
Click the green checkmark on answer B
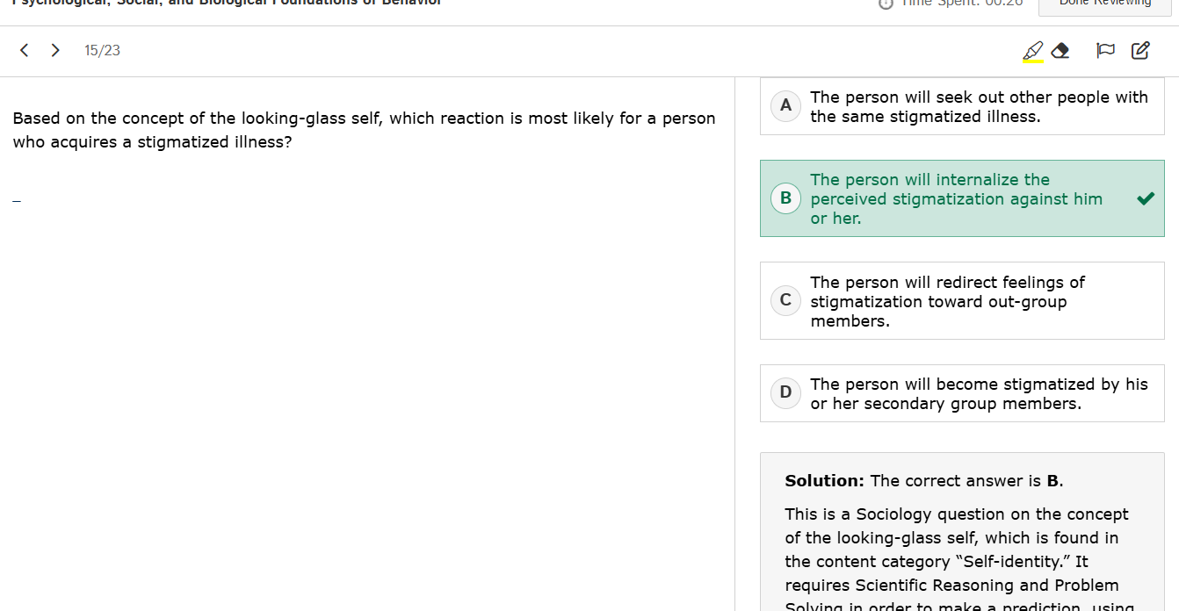1145,198
